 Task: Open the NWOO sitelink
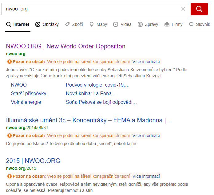point(19,85)
